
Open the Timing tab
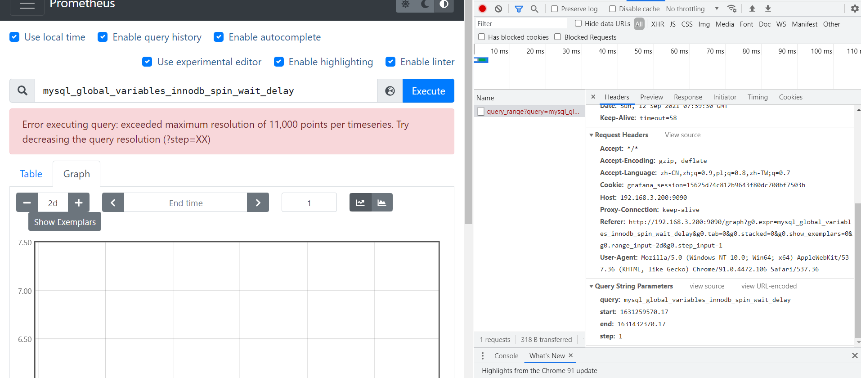pyautogui.click(x=758, y=97)
